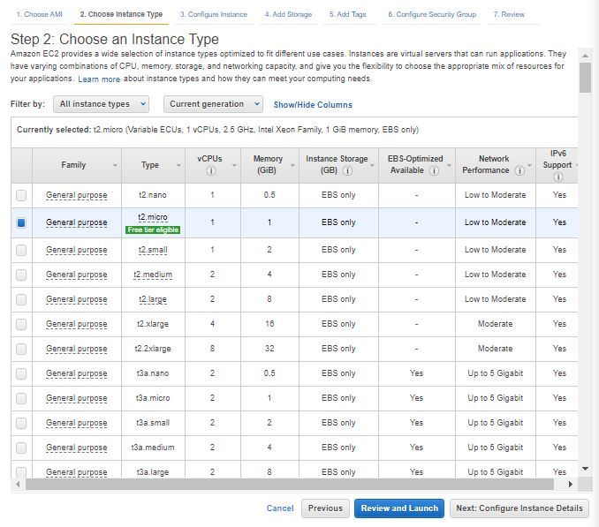Select the t3a.small instance checkbox
This screenshot has width=599, height=527.
click(x=21, y=423)
